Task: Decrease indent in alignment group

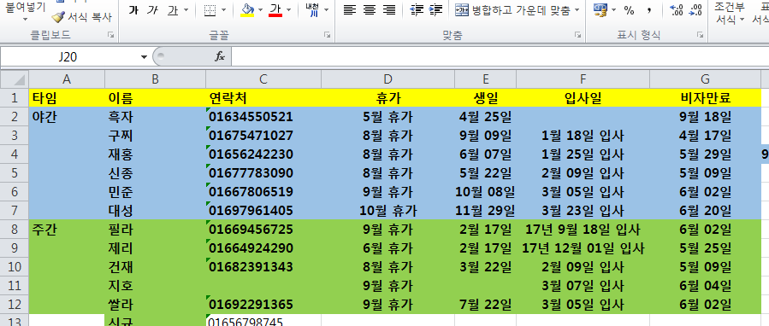Action: 417,9
